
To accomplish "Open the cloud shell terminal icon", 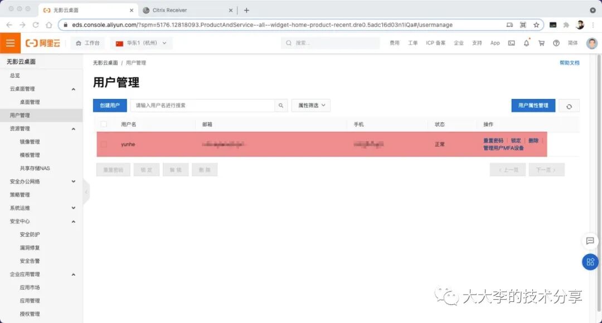I will [511, 43].
